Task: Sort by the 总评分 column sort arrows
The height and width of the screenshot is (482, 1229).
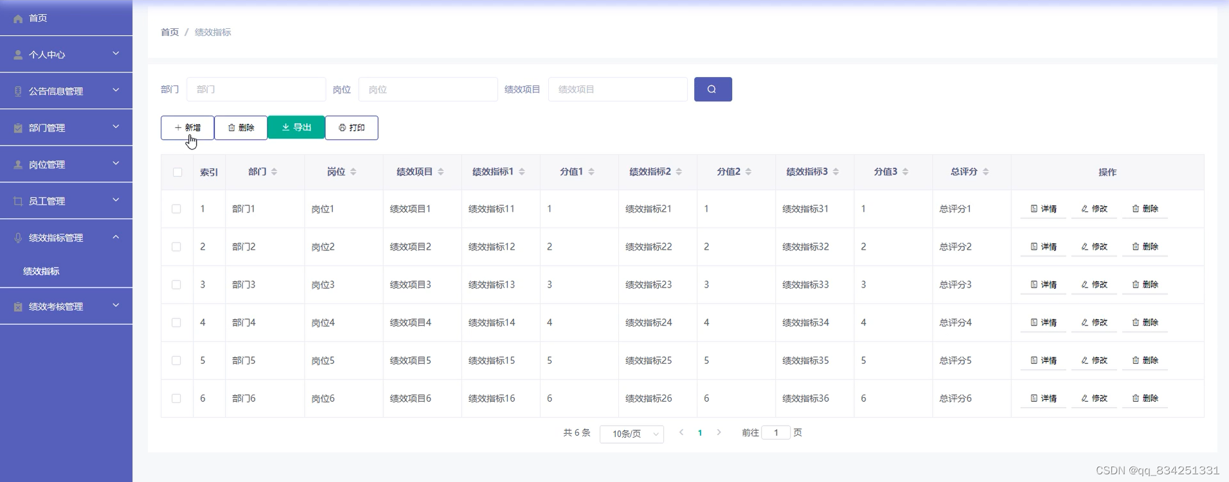Action: pos(985,172)
